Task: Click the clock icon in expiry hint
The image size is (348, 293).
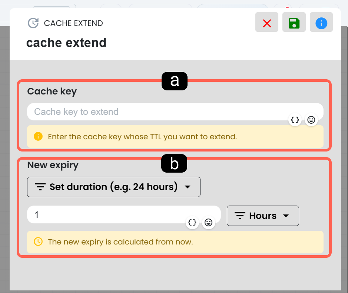Action: [38, 242]
